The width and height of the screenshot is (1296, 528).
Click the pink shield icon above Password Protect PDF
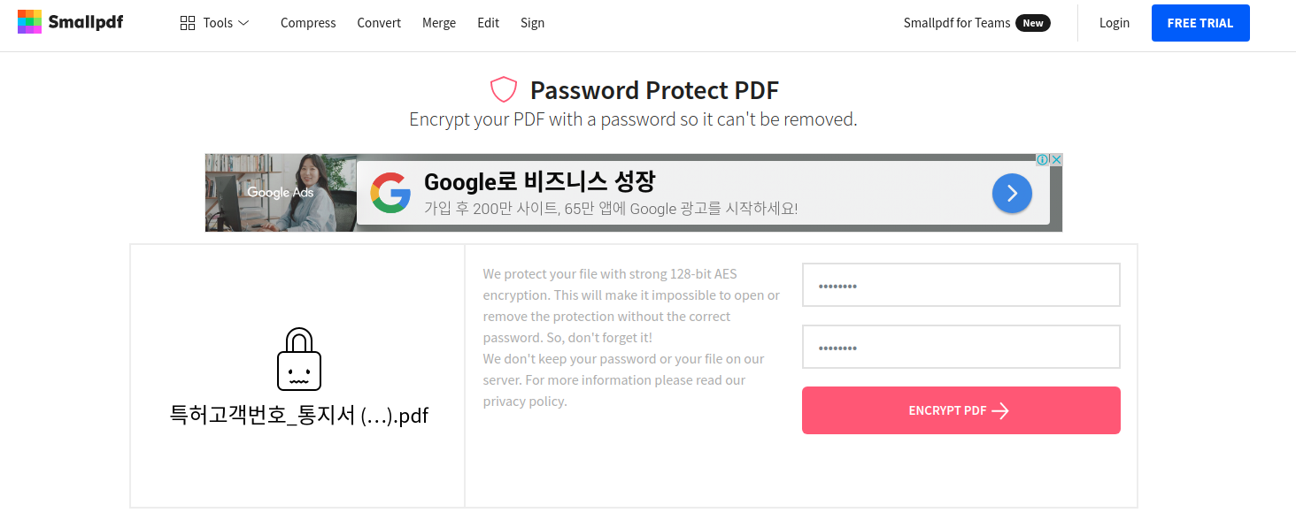pyautogui.click(x=503, y=88)
